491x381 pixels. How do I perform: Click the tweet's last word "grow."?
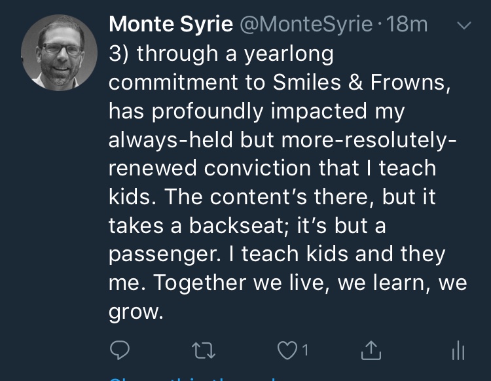136,311
